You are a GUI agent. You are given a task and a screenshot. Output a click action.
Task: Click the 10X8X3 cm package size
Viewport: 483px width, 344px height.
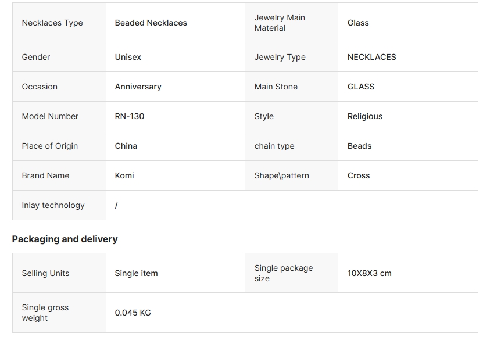click(369, 273)
